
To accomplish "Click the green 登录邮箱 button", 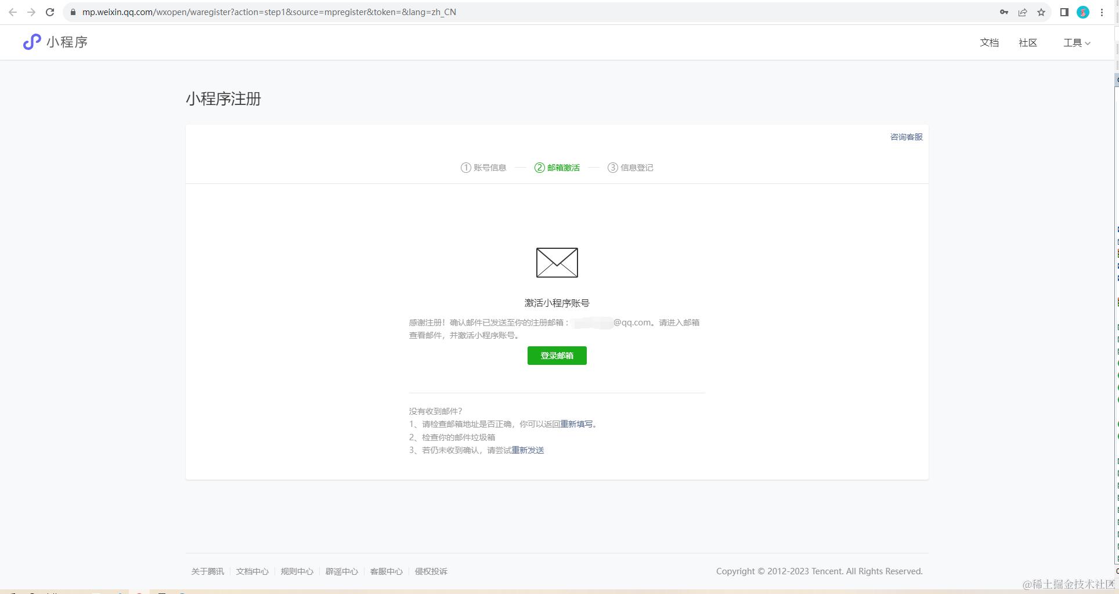I will (557, 356).
